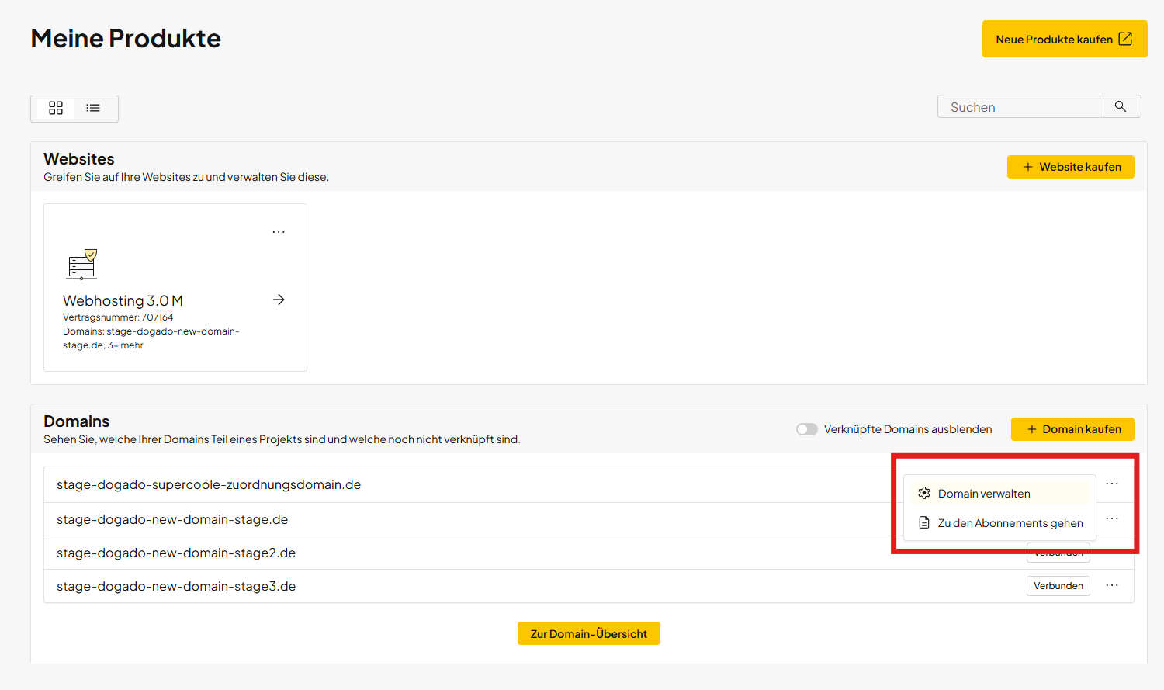Switch to list view layout
The width and height of the screenshot is (1164, 690).
click(x=93, y=108)
